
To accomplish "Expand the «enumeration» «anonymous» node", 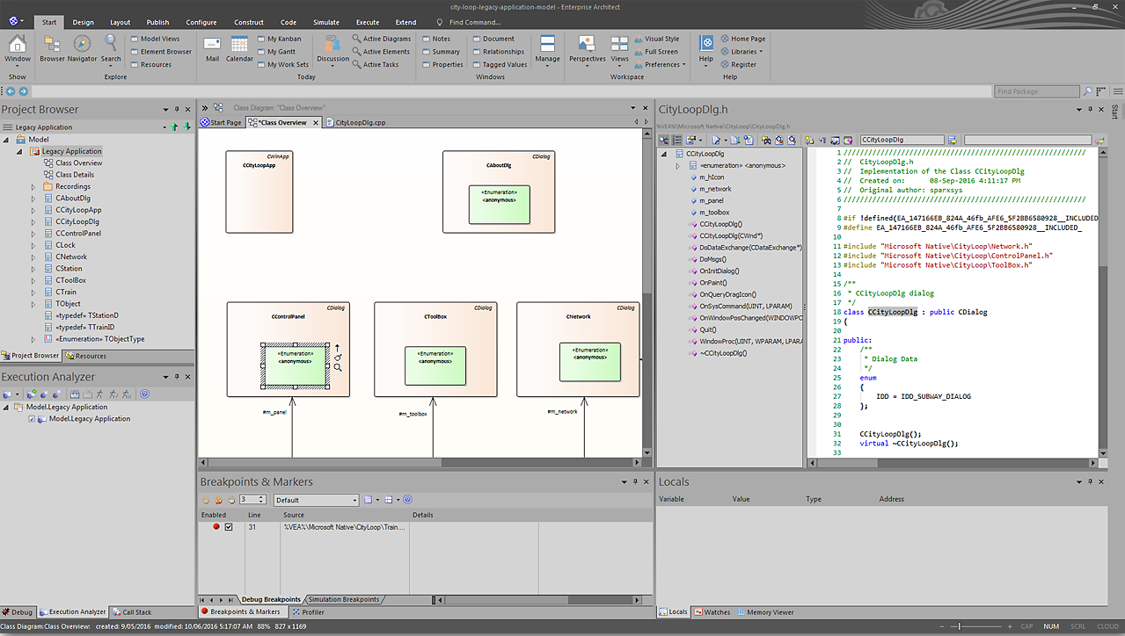I will pos(677,165).
